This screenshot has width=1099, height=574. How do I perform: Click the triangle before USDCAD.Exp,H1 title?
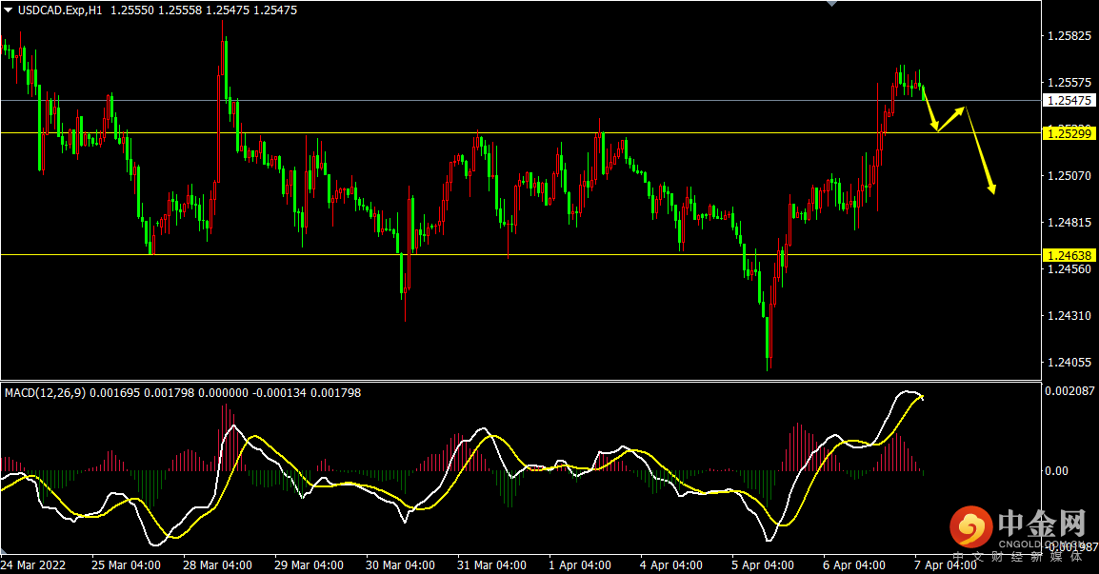(9, 10)
